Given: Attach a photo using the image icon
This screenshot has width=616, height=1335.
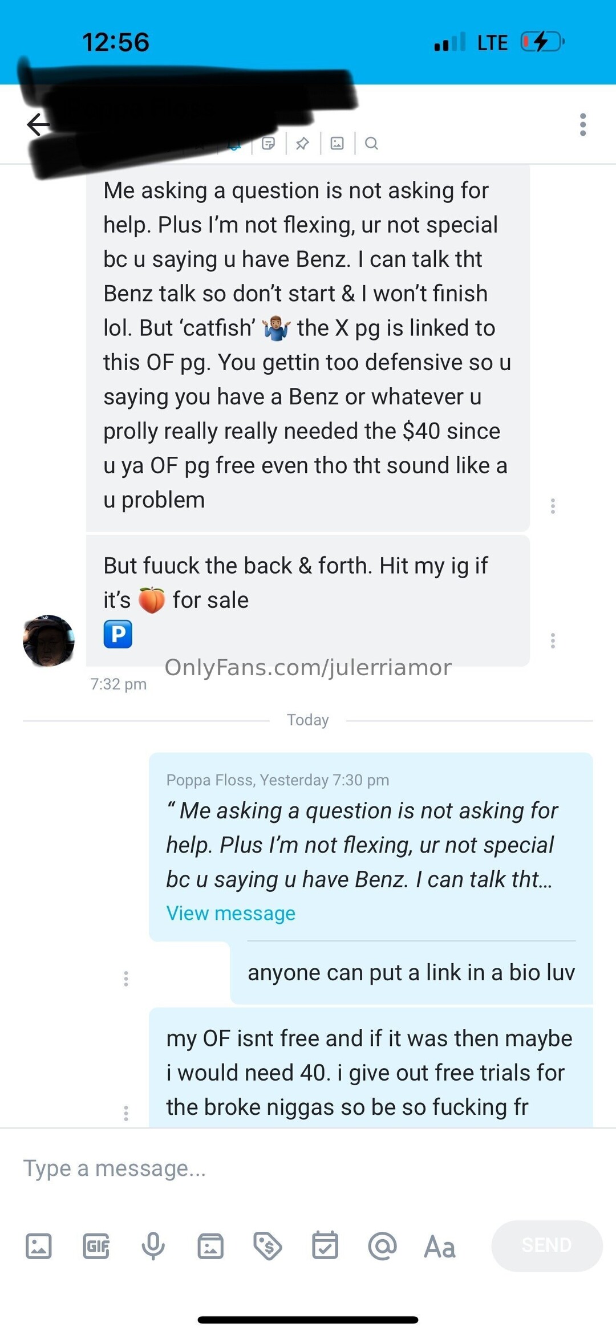Looking at the screenshot, I should (39, 1246).
